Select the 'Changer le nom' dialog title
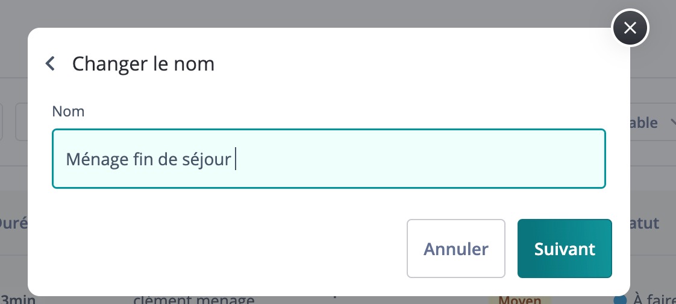Viewport: 676px width, 304px height. 143,64
